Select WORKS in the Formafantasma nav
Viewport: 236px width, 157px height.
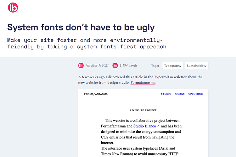click(180, 94)
